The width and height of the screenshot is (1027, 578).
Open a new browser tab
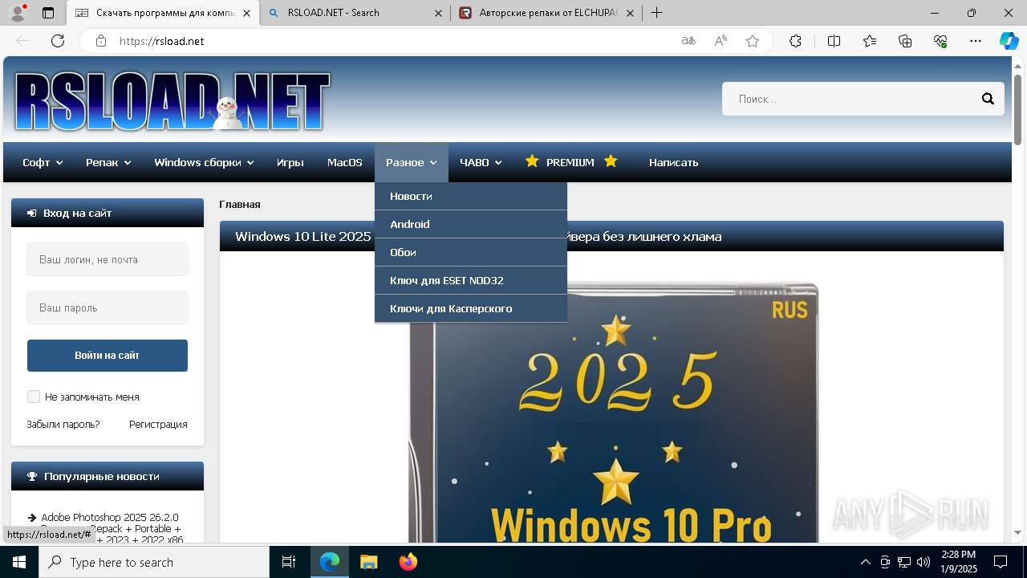[x=656, y=13]
